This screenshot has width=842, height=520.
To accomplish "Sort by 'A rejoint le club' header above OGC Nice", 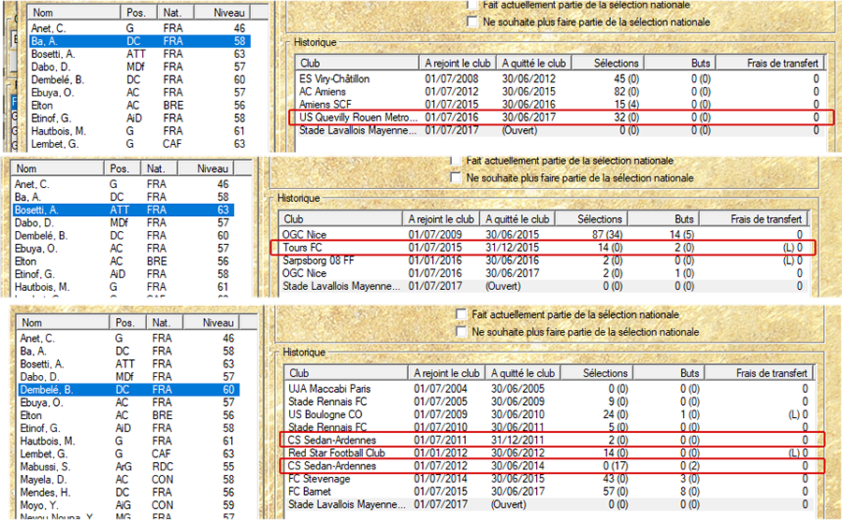I will pos(441,219).
